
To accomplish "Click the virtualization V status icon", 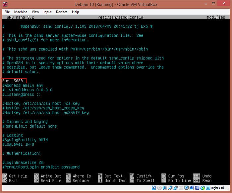I will pyautogui.click(x=197, y=188).
